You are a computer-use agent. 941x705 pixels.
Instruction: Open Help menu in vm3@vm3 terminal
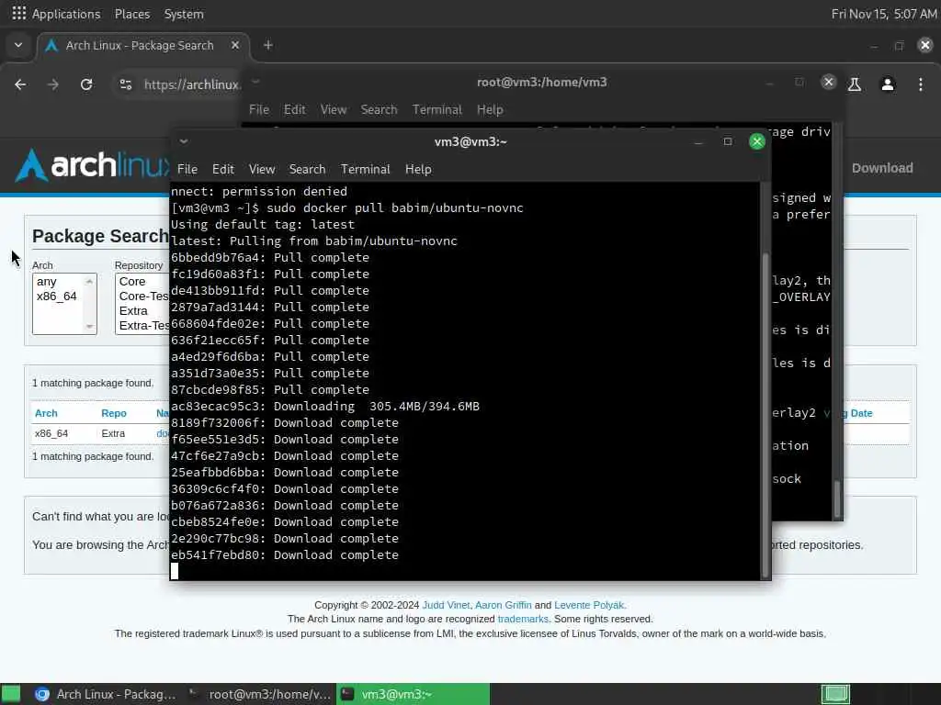(x=418, y=169)
